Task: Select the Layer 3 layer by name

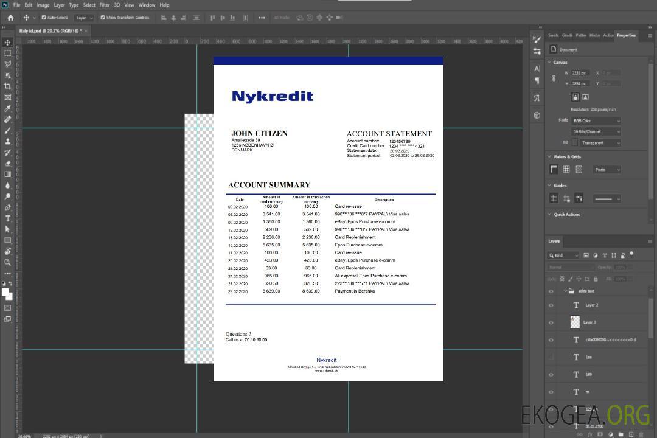Action: click(x=590, y=322)
